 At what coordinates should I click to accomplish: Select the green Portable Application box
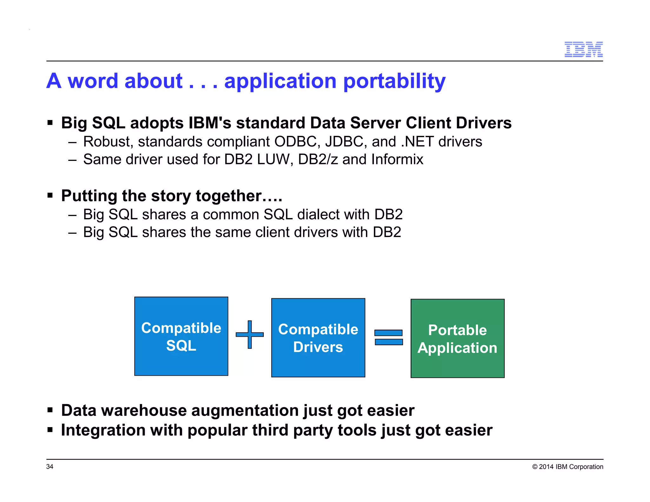tap(457, 338)
